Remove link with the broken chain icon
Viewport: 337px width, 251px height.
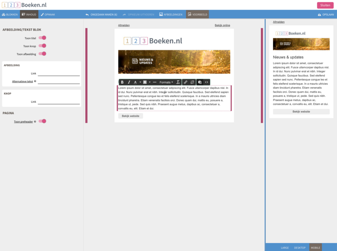coord(192,82)
